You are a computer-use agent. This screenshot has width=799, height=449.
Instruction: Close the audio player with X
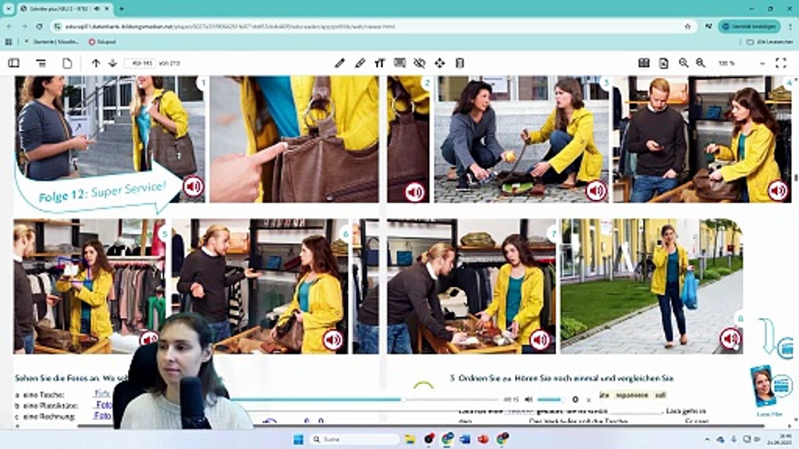point(589,400)
